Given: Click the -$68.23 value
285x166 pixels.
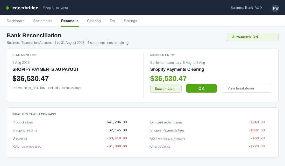Looking at the screenshot, I should tap(258, 138).
